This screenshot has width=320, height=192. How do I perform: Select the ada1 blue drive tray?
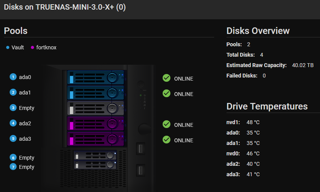tap(95, 93)
